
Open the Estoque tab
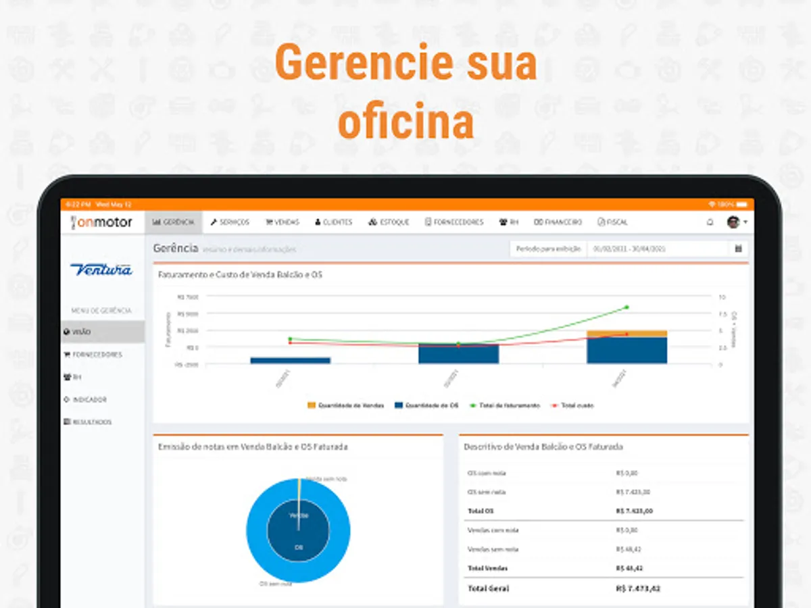pos(389,222)
